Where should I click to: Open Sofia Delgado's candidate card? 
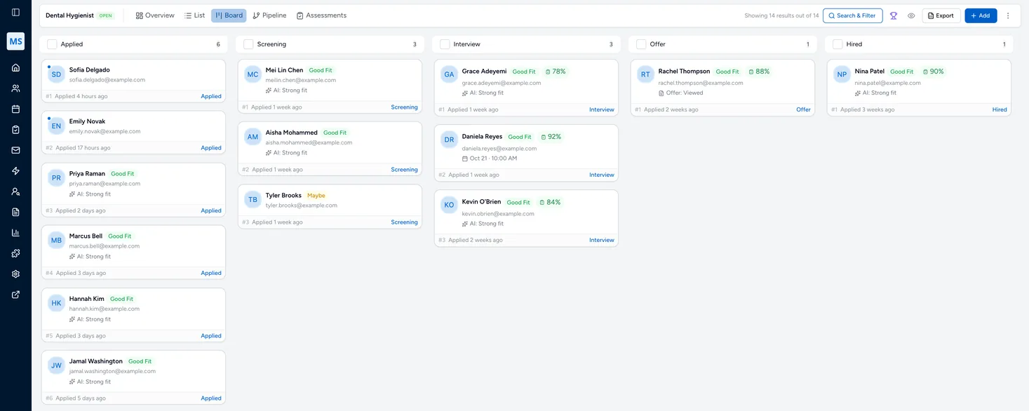(x=133, y=81)
